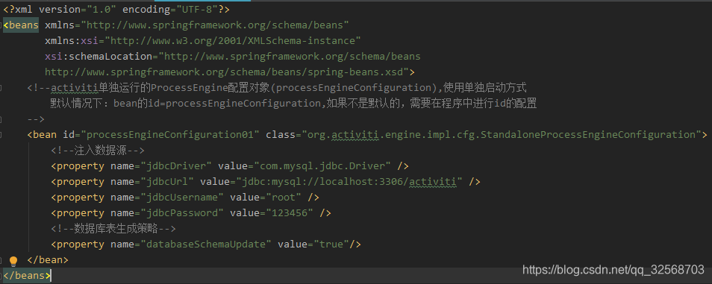Click the opening <beans tag name
The height and width of the screenshot is (284, 712).
[x=21, y=25]
